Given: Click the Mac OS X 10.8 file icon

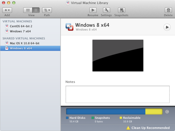Looking at the screenshot, I should (x=7, y=43).
